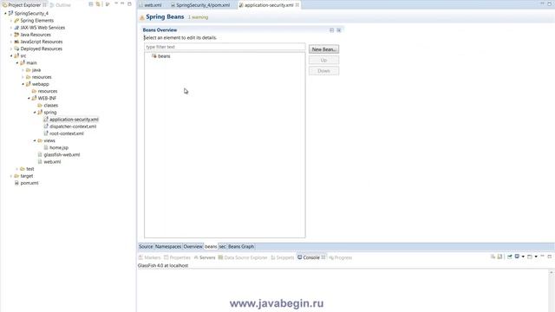Select JAX-WS Web Services node
The height and width of the screenshot is (312, 555).
tap(42, 28)
